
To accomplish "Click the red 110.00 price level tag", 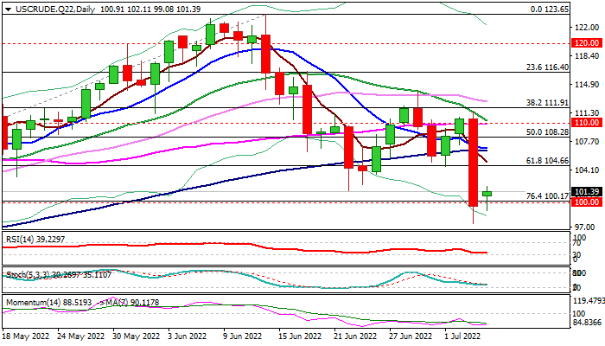I will coord(587,124).
